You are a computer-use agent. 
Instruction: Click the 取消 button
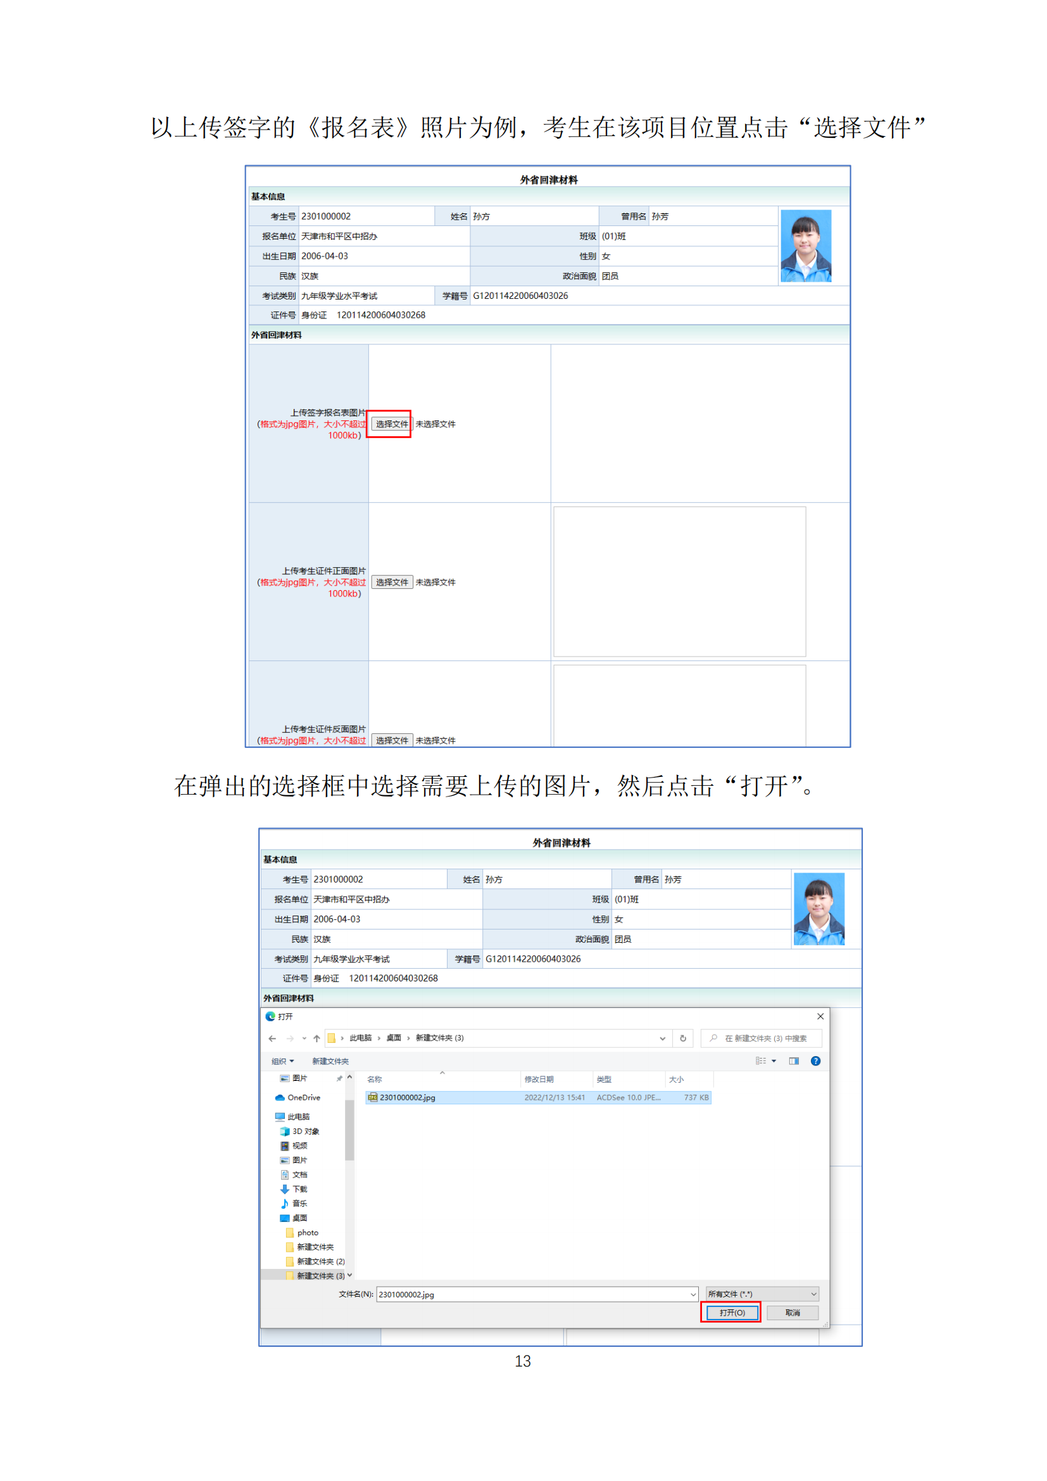[x=793, y=1313]
